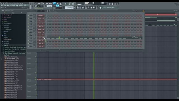Toggle the overdub/blend recording icon
Screen dimensions: 179x101
coord(47,3)
